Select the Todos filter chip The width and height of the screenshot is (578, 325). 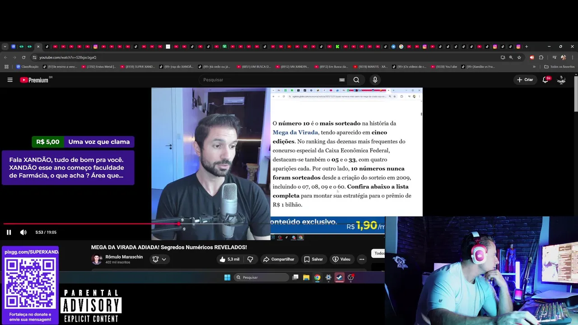pos(378,253)
